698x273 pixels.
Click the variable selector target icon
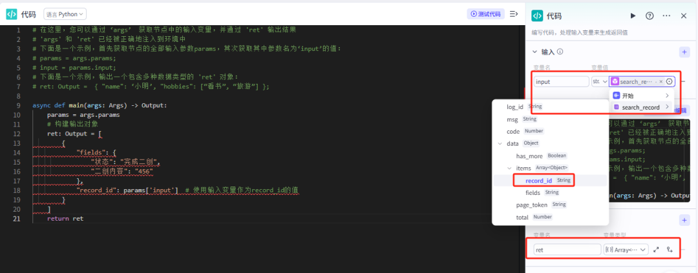[669, 81]
